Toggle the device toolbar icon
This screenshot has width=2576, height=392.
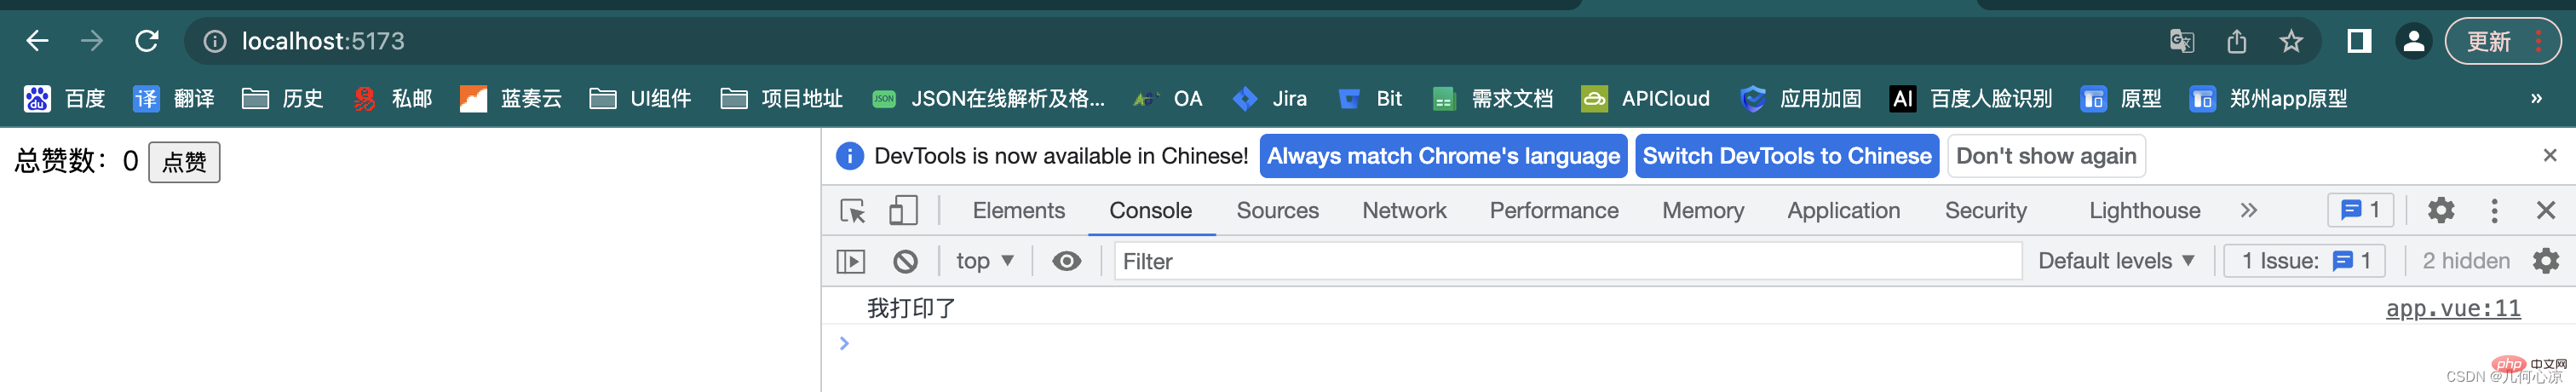[903, 211]
